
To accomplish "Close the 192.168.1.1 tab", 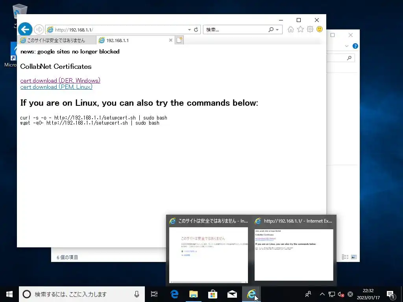I will point(171,40).
